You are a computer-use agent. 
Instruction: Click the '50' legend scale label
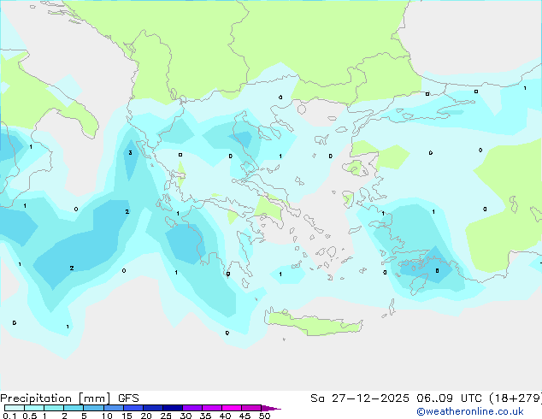(264, 416)
